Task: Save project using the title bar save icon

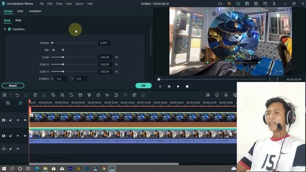Action: (x=256, y=4)
